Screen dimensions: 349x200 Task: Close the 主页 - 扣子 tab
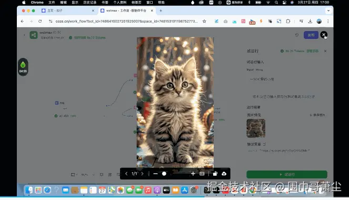tap(93, 11)
